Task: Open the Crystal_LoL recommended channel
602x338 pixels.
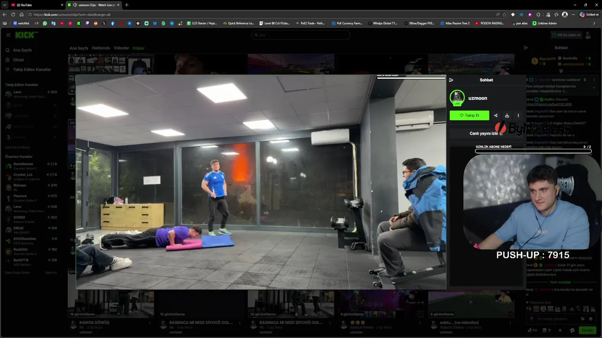Action: click(x=31, y=177)
